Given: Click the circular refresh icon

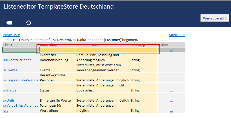Looking at the screenshot, I should pyautogui.click(x=29, y=23).
